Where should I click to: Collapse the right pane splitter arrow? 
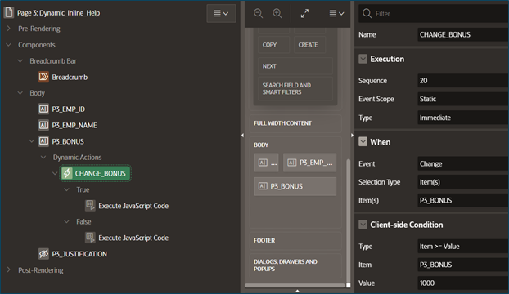pyautogui.click(x=352, y=135)
